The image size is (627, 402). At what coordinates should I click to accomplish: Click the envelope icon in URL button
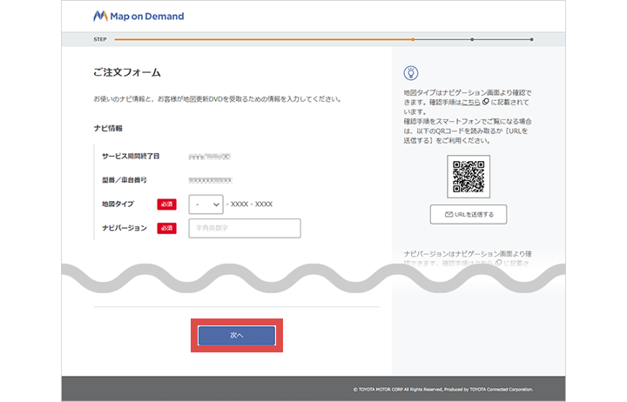click(x=449, y=215)
